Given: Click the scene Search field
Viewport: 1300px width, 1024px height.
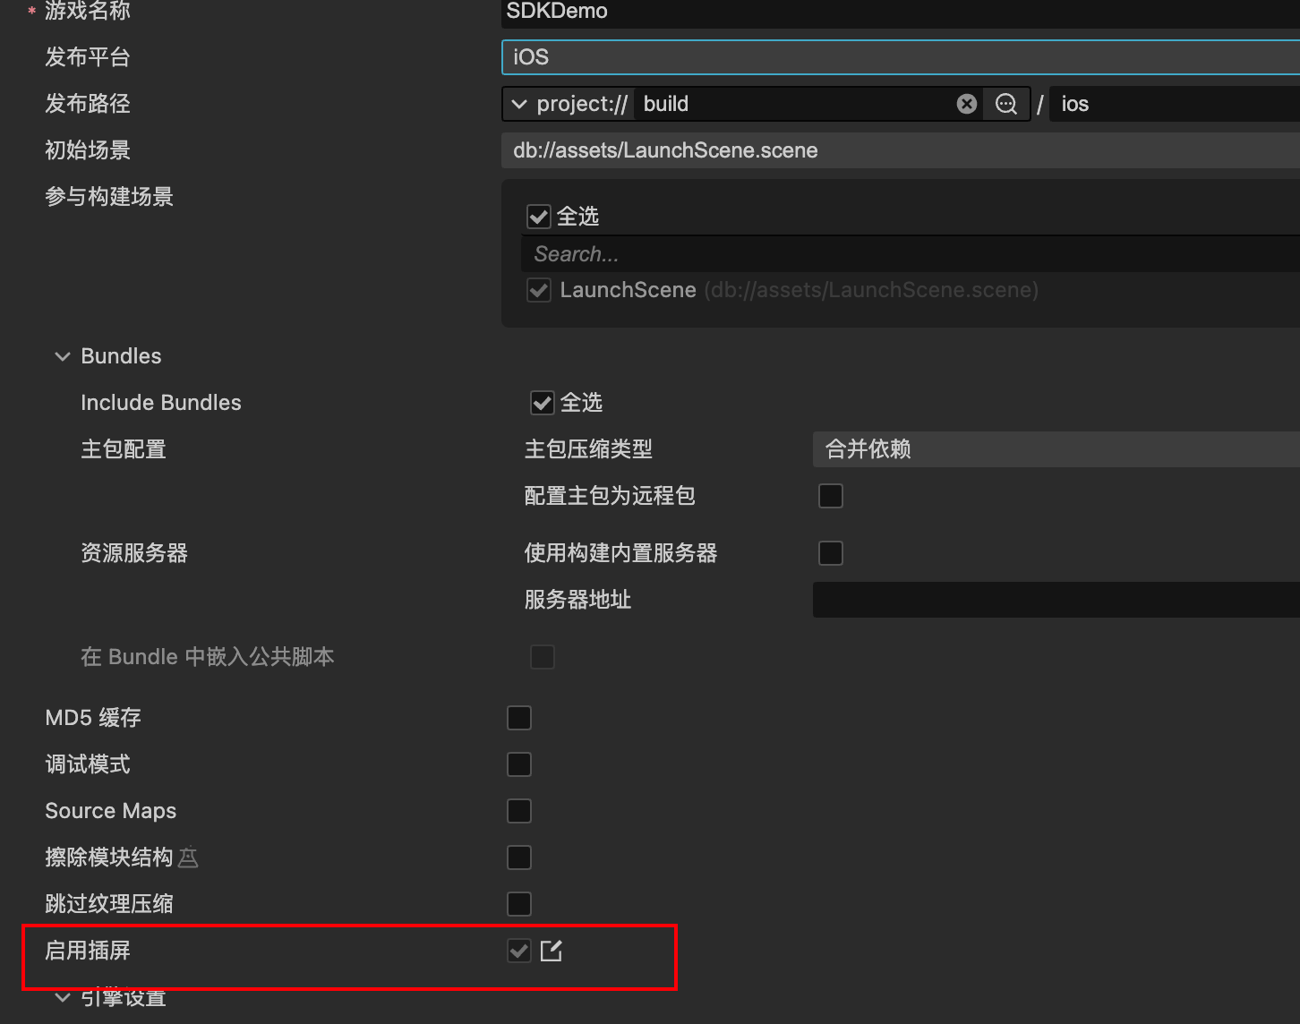Looking at the screenshot, I should click(x=911, y=254).
